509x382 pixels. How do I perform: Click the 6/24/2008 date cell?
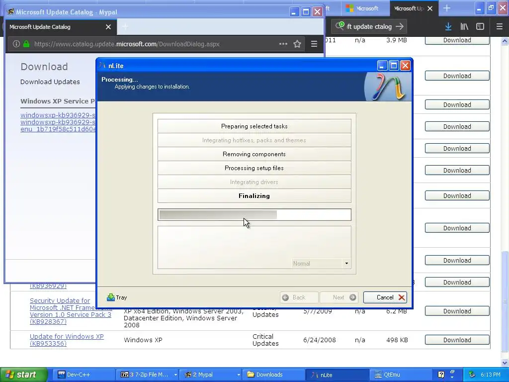320,340
